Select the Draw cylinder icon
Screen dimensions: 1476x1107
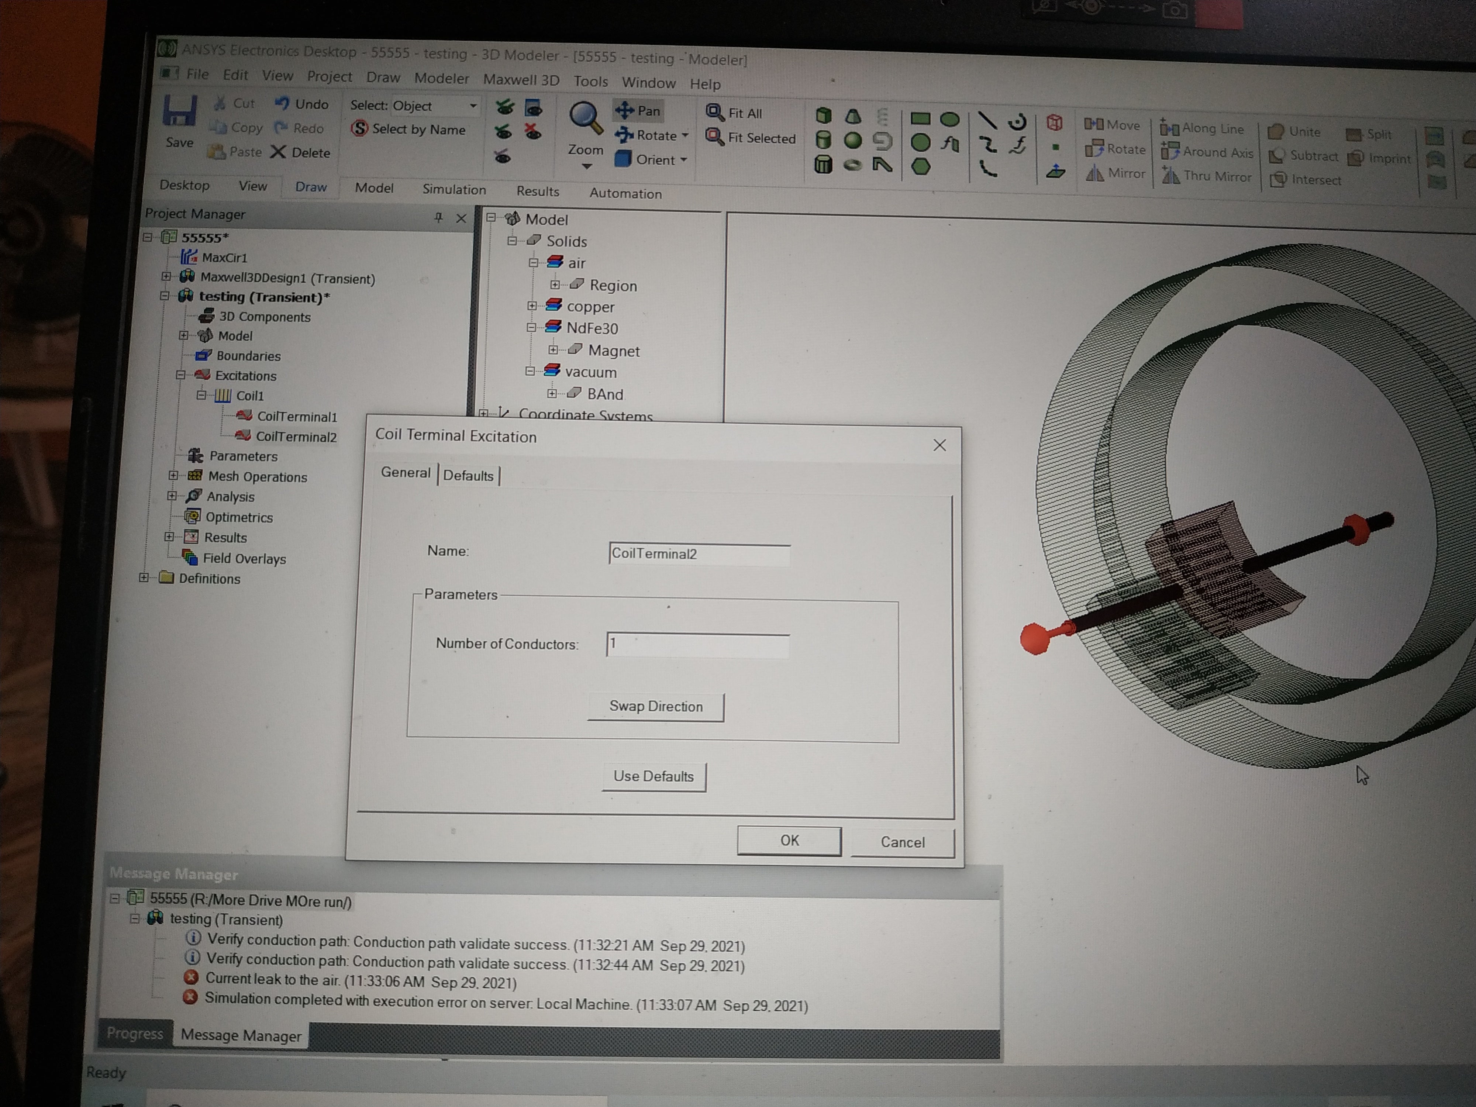[x=823, y=140]
